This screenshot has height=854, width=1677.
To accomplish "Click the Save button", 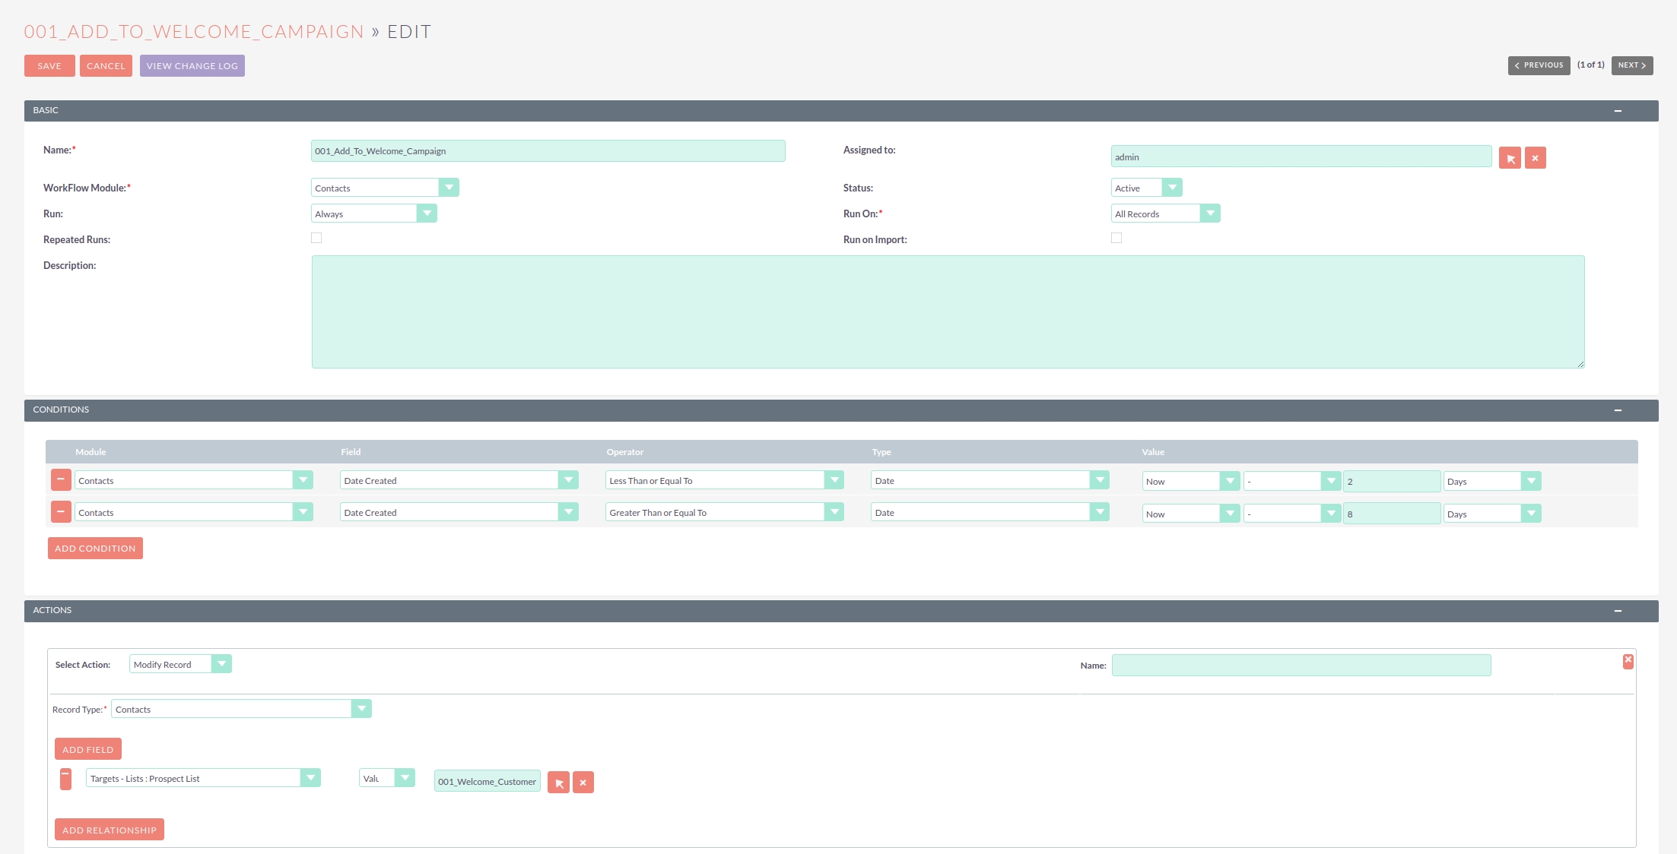I will click(49, 66).
